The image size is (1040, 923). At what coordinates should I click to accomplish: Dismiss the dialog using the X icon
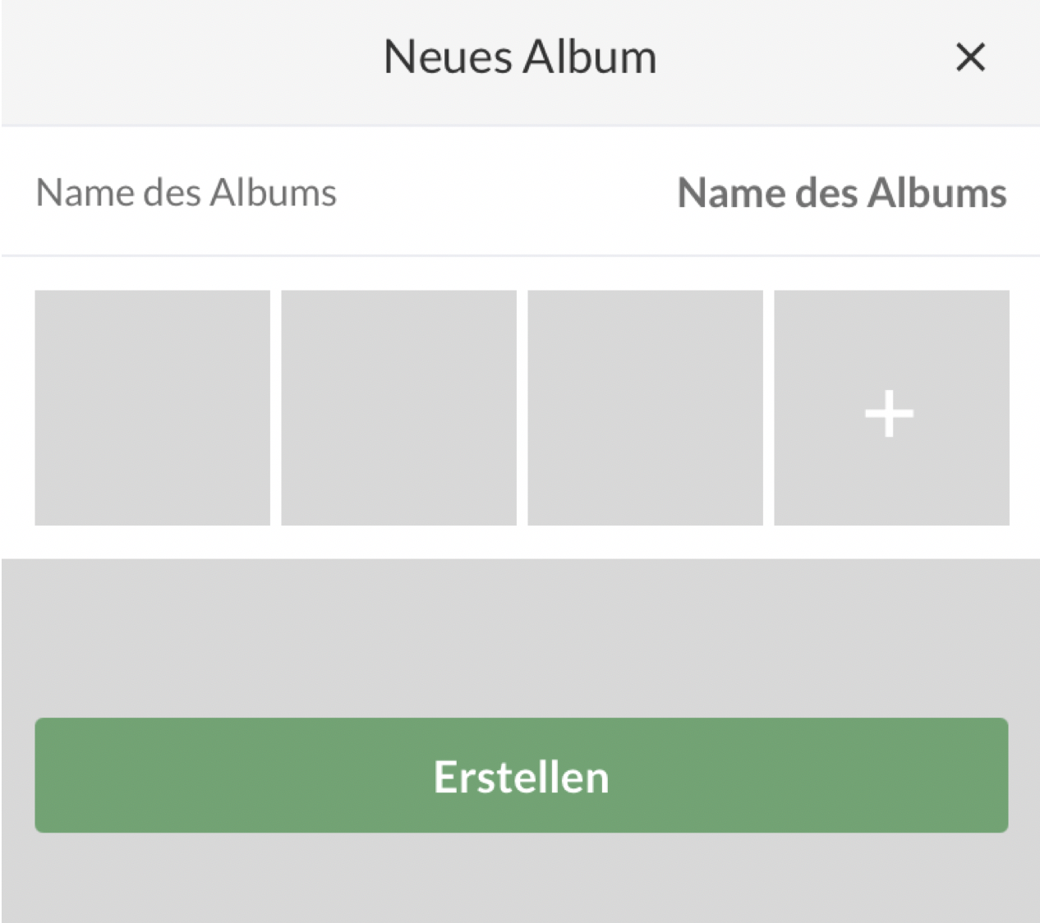pos(970,57)
